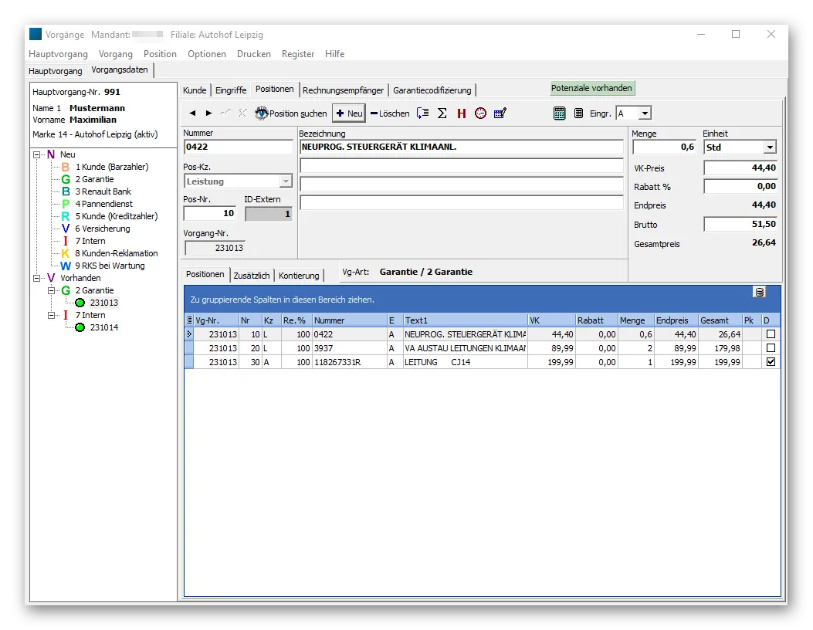Screen dimensions: 813x630
Task: Enable the D checkbox for position 10
Action: 771,334
